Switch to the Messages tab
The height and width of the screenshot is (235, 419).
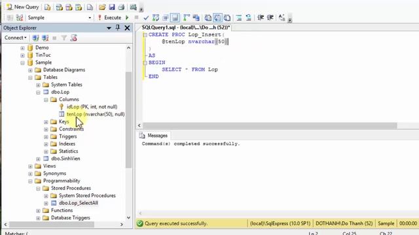(x=153, y=136)
